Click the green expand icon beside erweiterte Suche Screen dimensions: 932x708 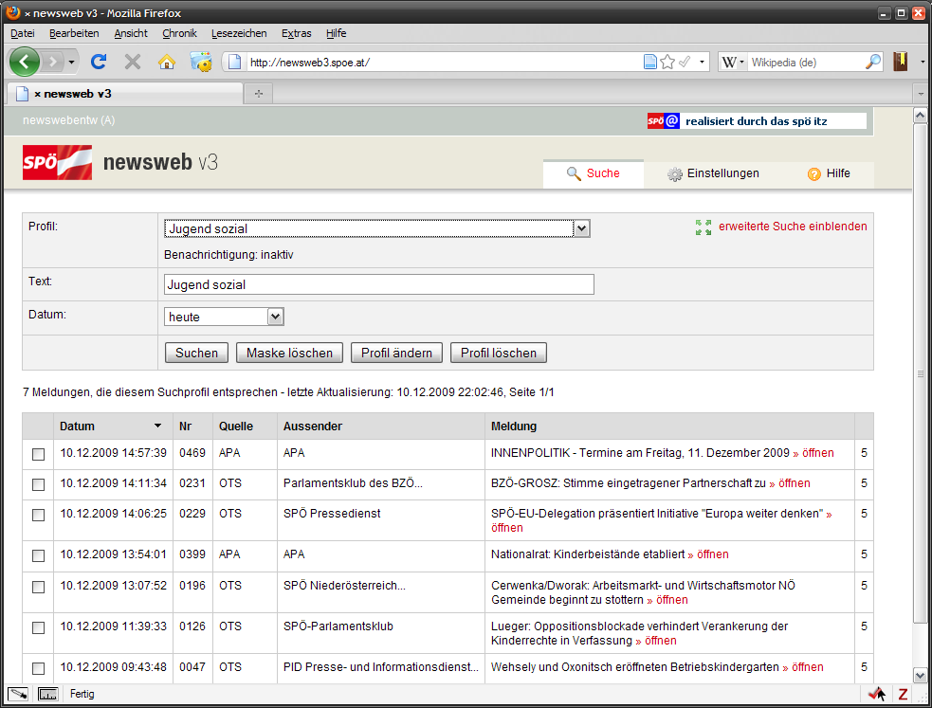(x=703, y=227)
